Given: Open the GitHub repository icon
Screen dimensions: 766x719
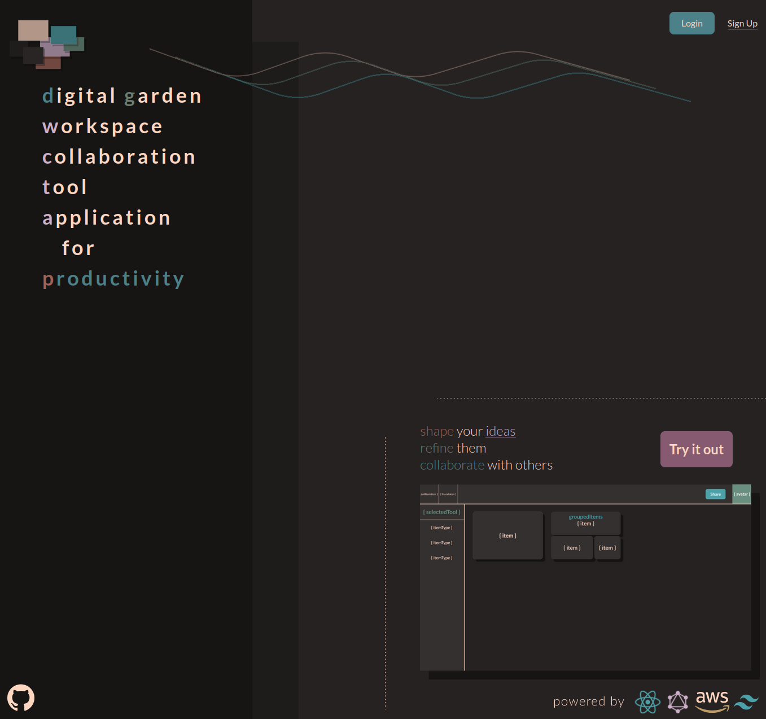Looking at the screenshot, I should tap(21, 698).
